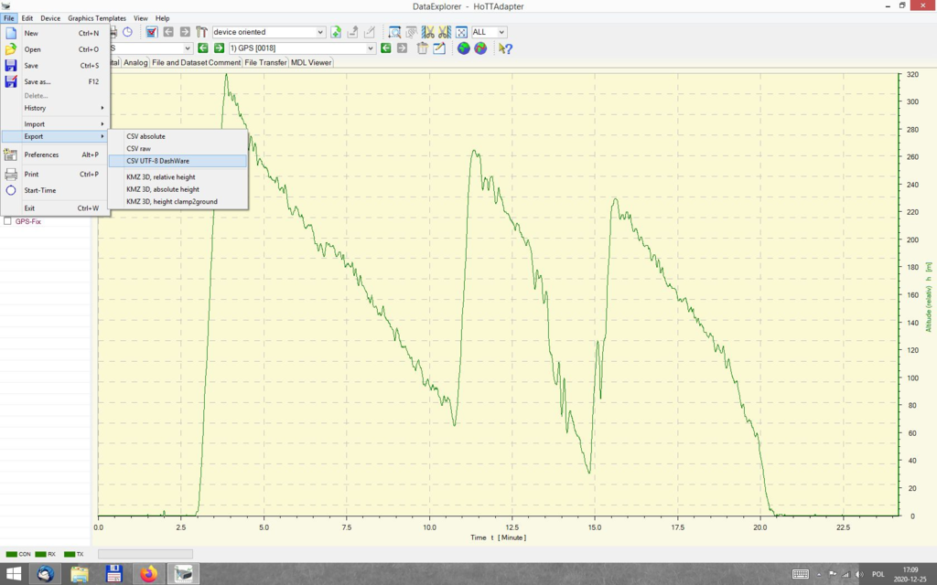
Task: Expand the '1) GPS [0018]' record dropdown
Action: 371,48
